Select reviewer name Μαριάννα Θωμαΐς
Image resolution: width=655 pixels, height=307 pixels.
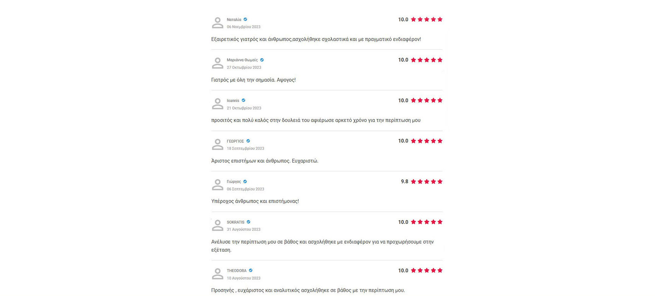(x=242, y=60)
